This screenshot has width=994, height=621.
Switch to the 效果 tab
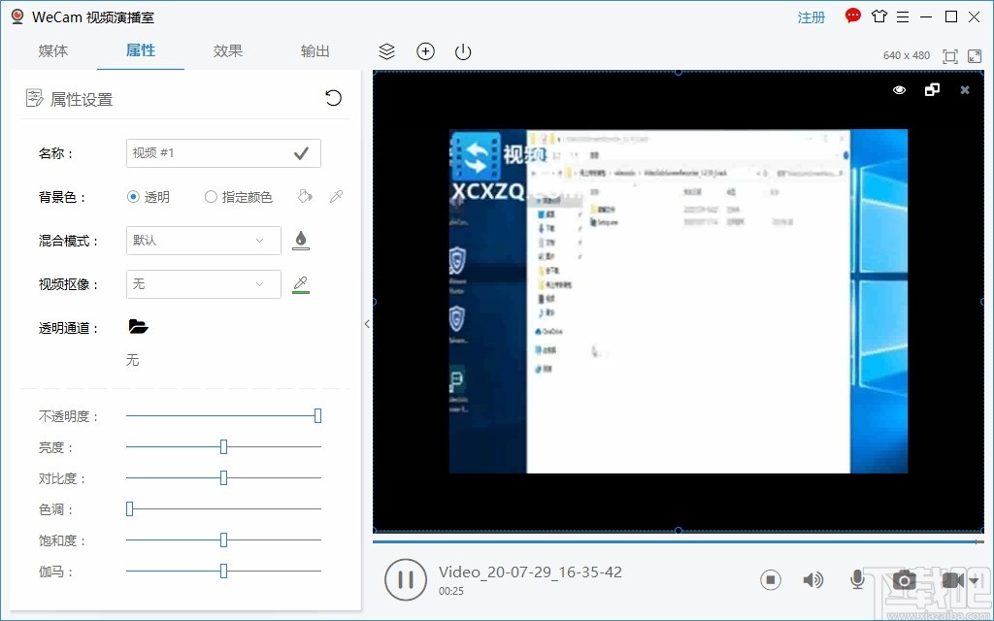click(228, 50)
